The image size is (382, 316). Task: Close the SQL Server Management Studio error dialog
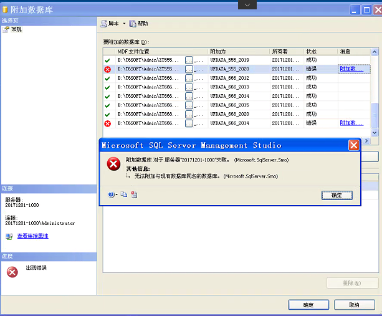[354, 145]
